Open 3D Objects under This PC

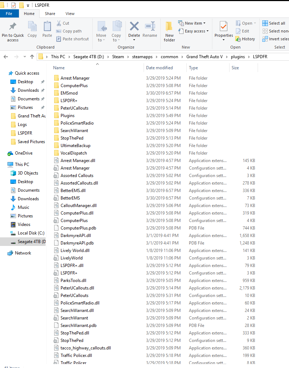click(24, 173)
